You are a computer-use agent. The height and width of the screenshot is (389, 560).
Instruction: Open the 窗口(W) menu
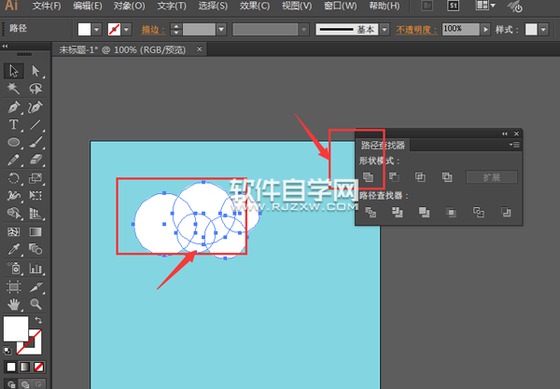(341, 7)
